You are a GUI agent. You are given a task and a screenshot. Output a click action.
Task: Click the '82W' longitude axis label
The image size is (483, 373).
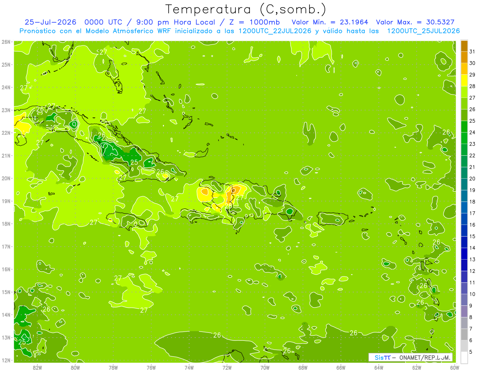(x=37, y=367)
